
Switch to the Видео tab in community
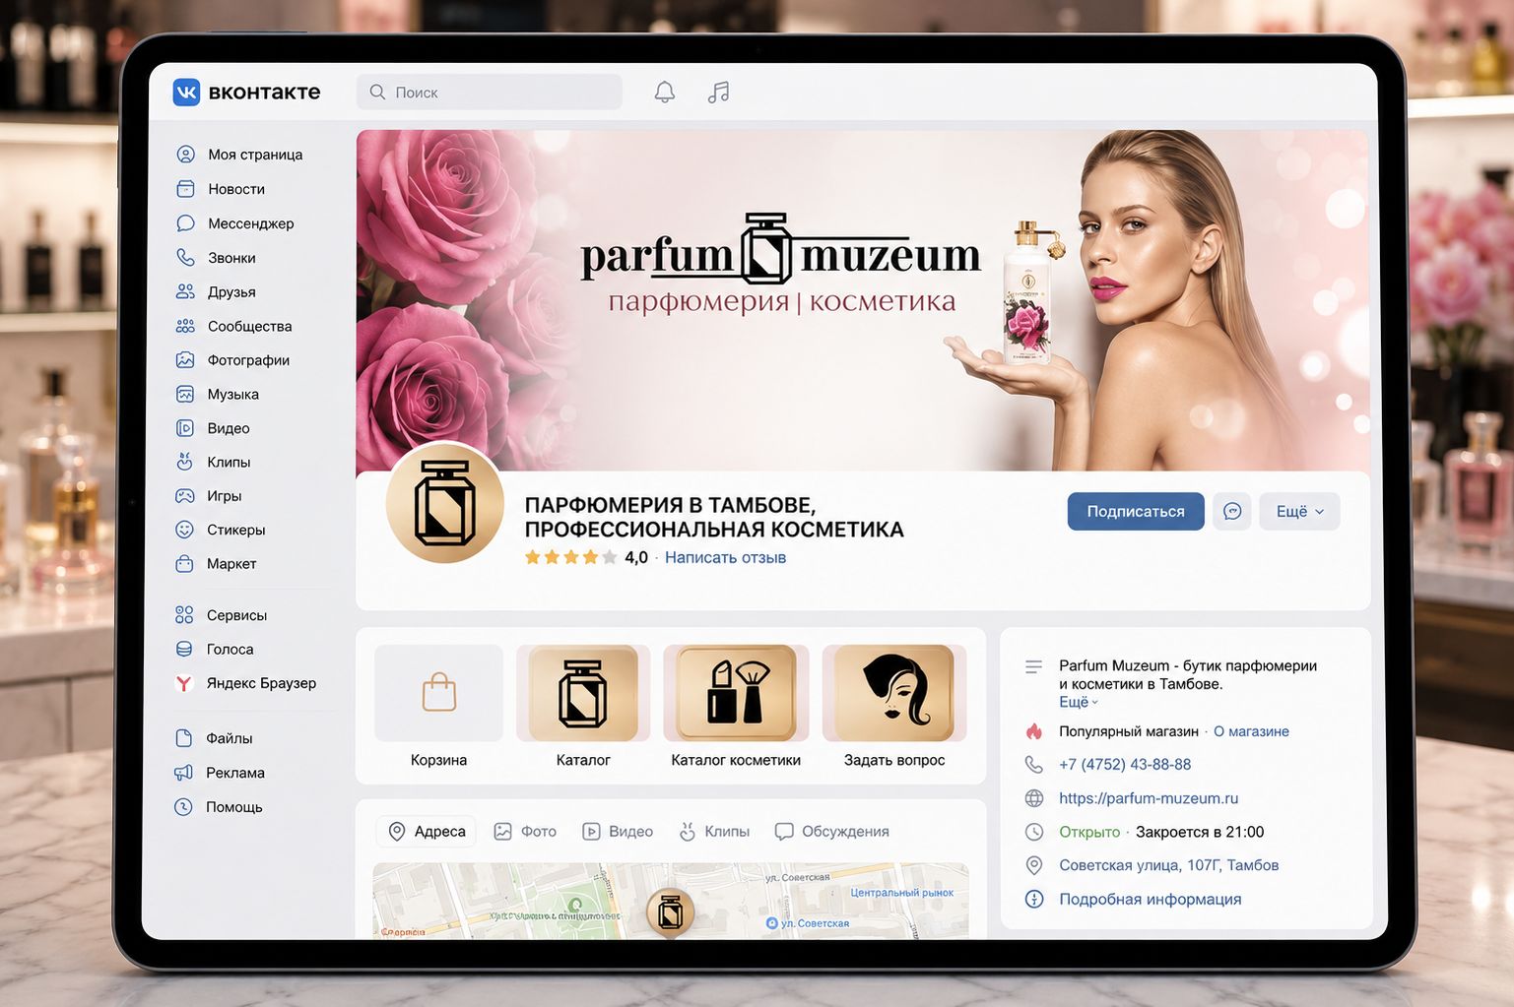click(x=618, y=832)
